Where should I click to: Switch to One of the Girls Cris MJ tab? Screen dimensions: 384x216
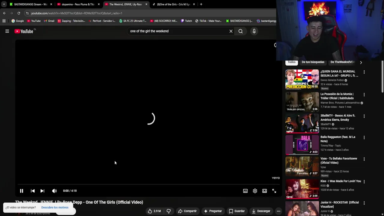[173, 4]
